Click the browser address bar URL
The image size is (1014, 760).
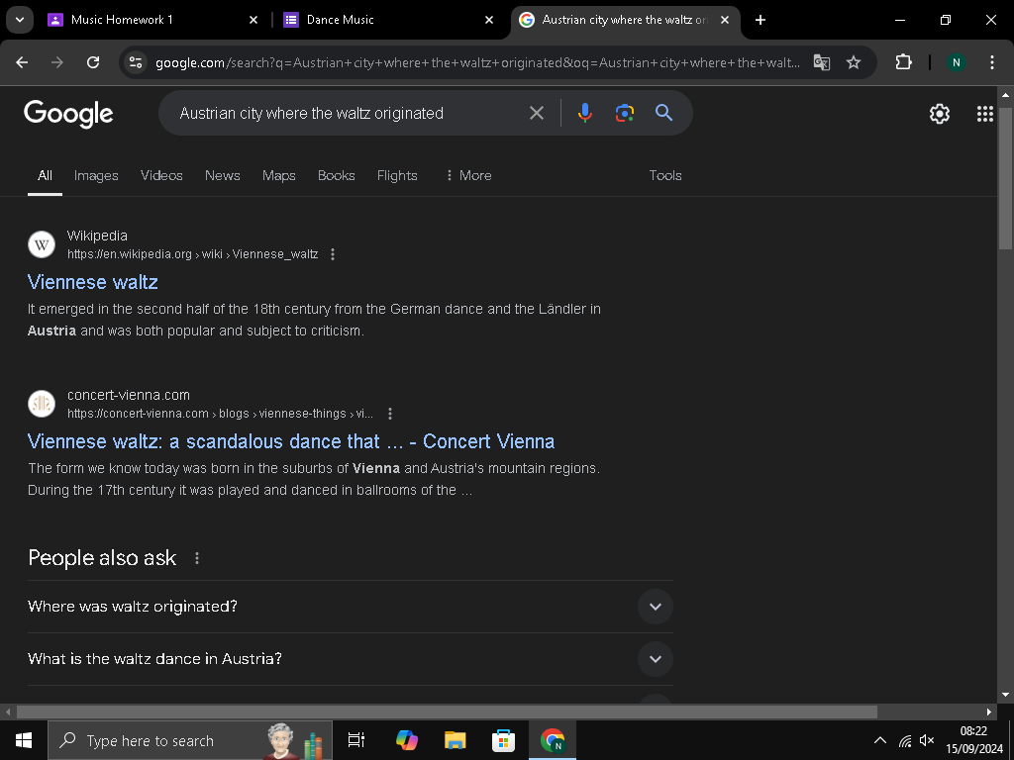point(477,62)
